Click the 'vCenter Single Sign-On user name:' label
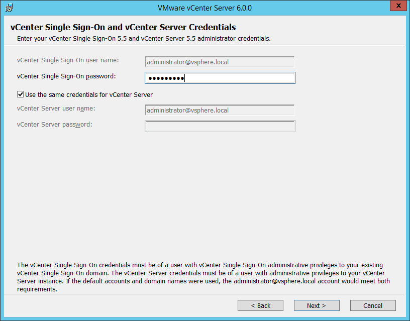 point(68,60)
